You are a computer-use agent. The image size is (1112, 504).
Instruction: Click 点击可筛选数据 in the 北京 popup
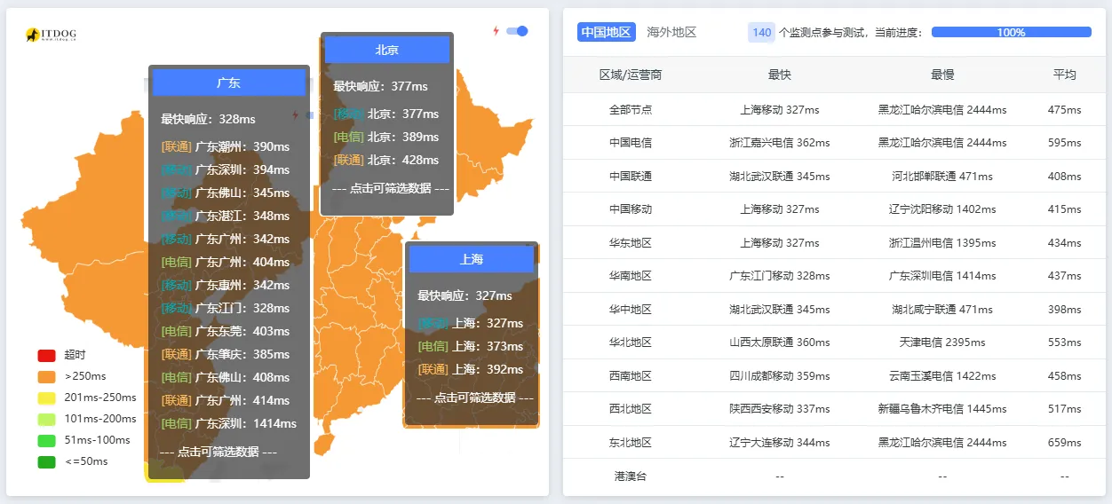[x=391, y=188]
